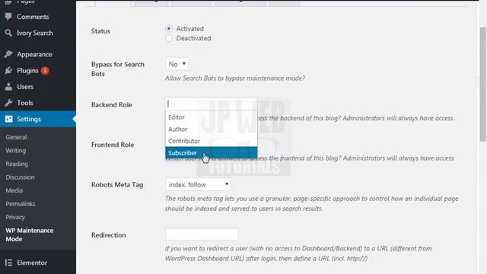Screen dimensions: 487x274
Task: Go to Privacy settings submenu
Action: pos(15,217)
